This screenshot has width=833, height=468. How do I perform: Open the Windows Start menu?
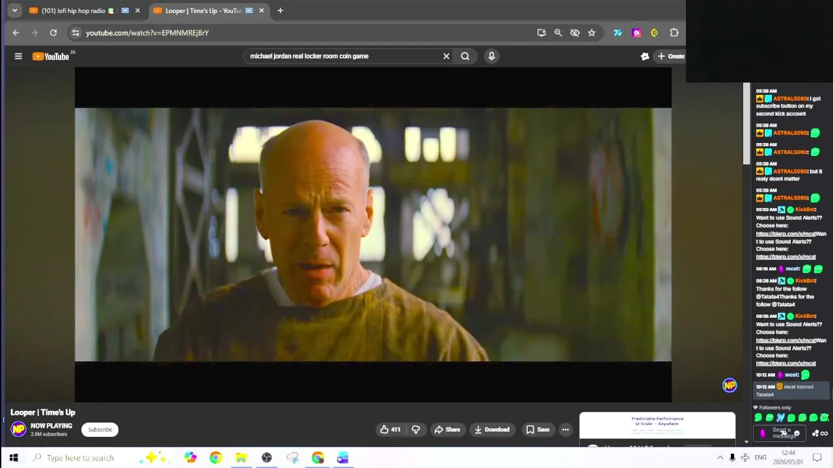click(x=13, y=458)
